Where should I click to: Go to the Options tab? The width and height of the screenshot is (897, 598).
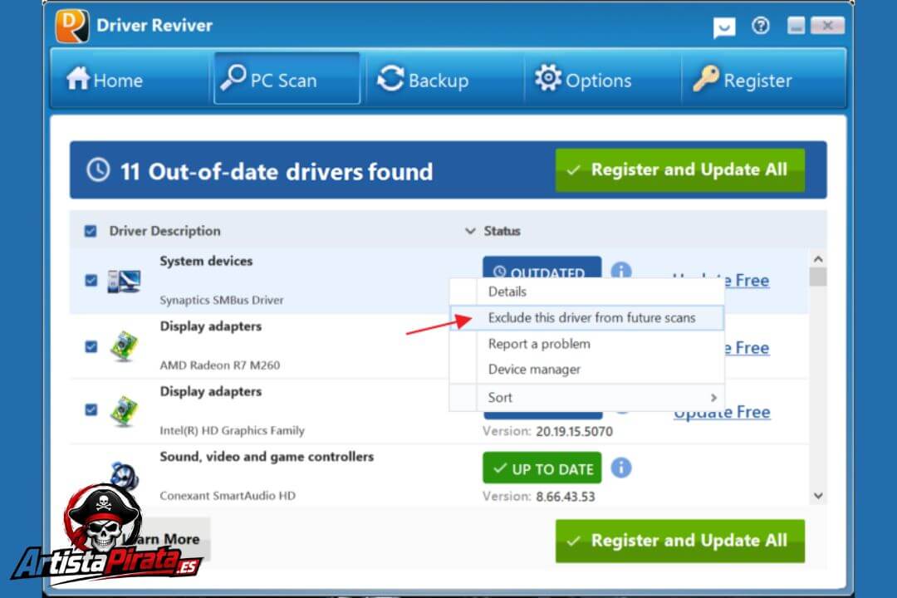pos(583,79)
